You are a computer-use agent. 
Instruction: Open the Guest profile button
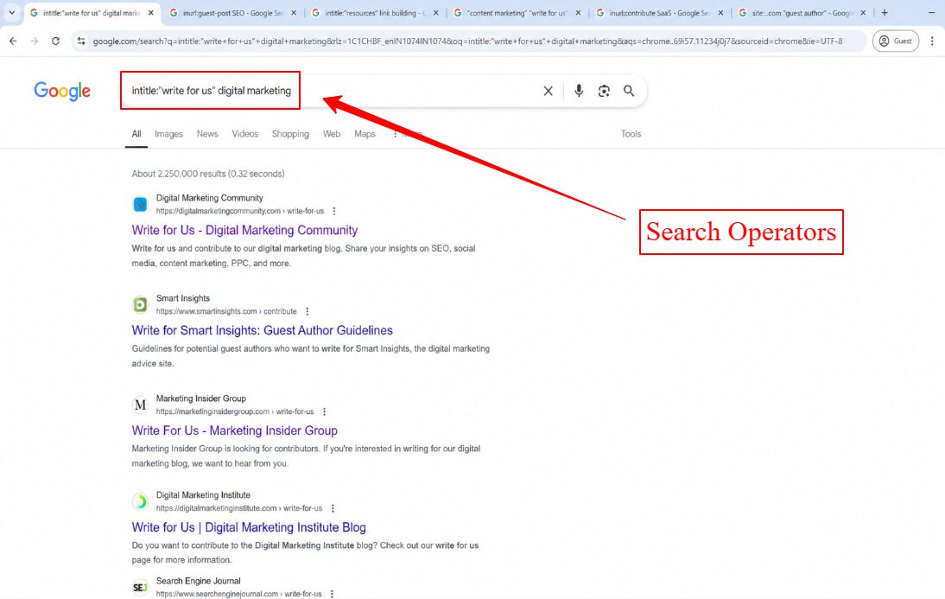click(896, 41)
